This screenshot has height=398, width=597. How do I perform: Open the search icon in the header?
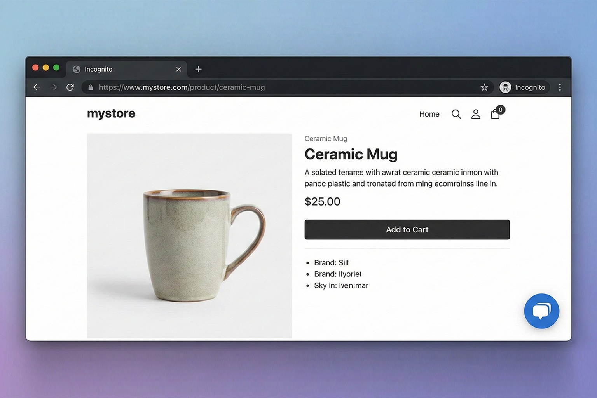pyautogui.click(x=456, y=114)
